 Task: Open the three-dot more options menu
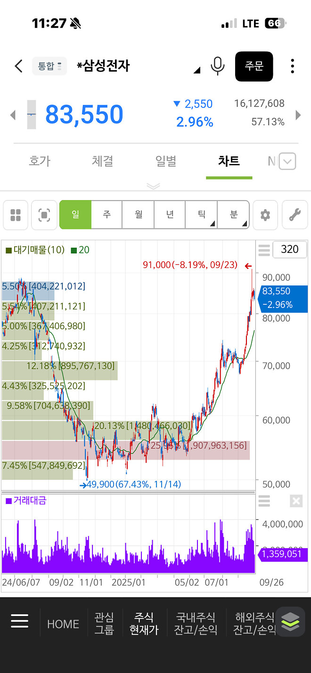click(x=293, y=66)
